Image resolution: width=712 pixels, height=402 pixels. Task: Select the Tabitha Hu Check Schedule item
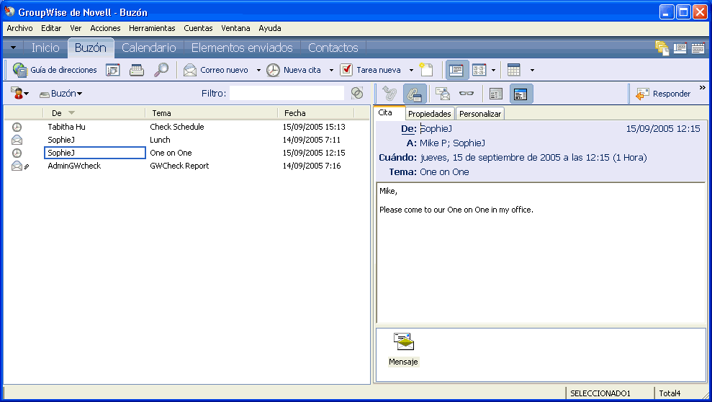186,127
